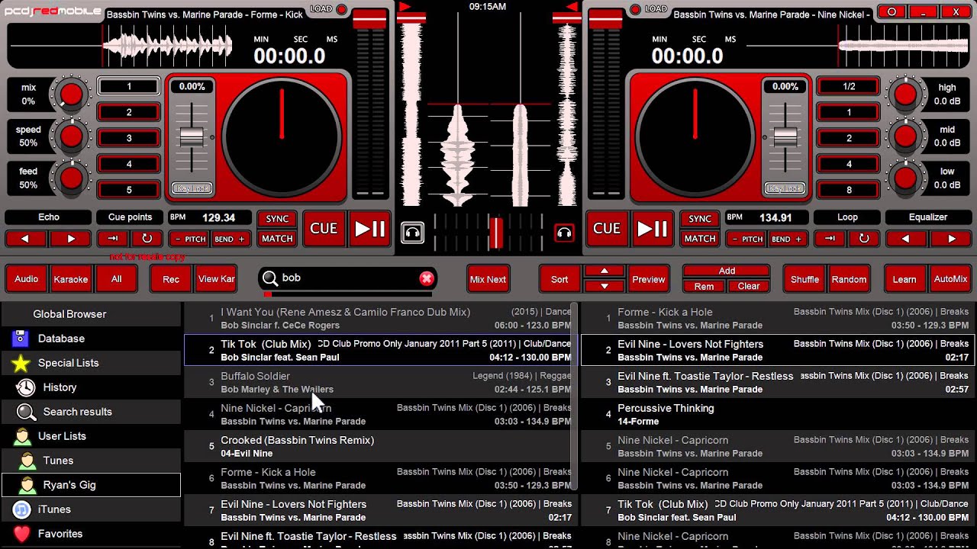
Task: Click Echo previous arrow on left deck
Action: point(27,239)
